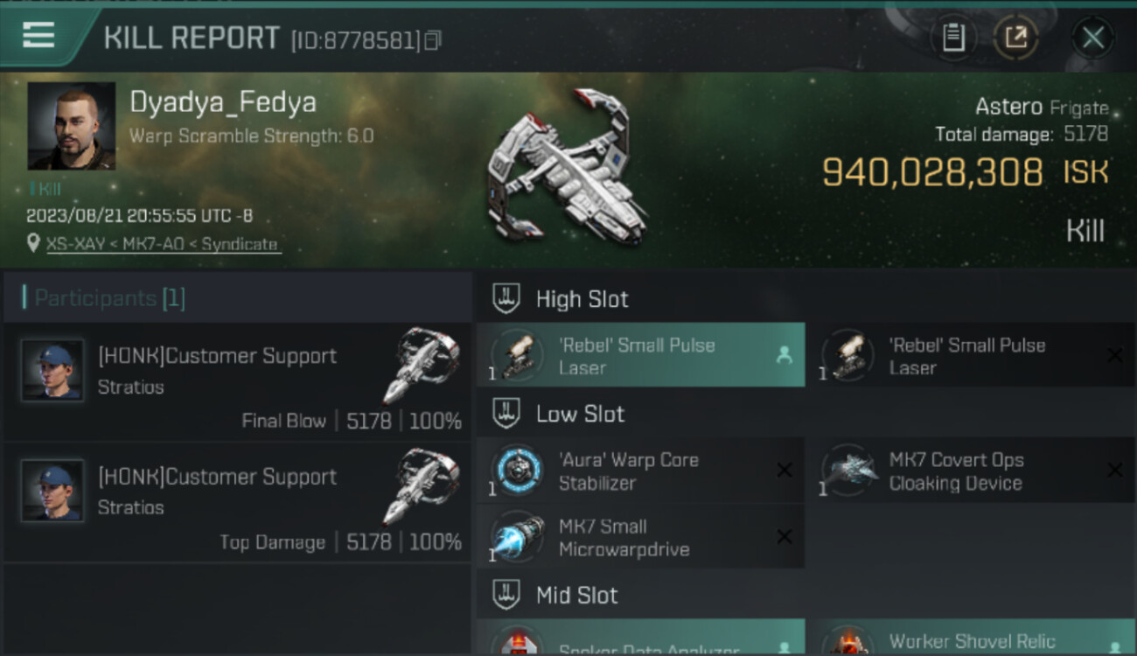Viewport: 1137px width, 656px height.
Task: Click the Top Damage Stratios ship icon
Action: [421, 485]
